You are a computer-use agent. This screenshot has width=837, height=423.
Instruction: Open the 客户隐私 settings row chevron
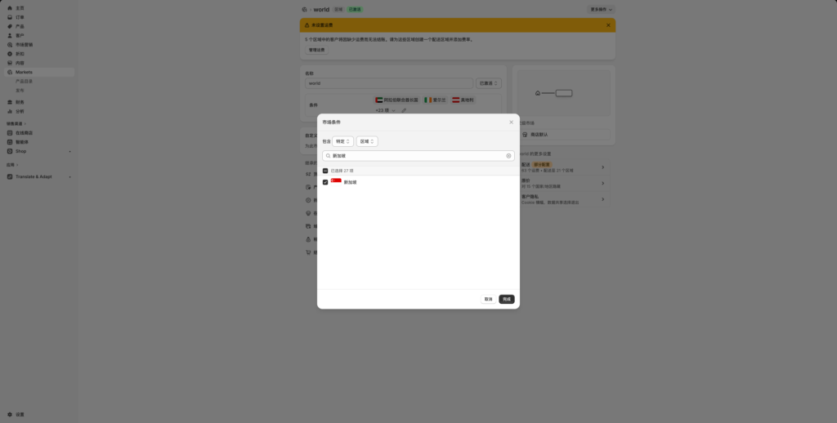click(602, 199)
